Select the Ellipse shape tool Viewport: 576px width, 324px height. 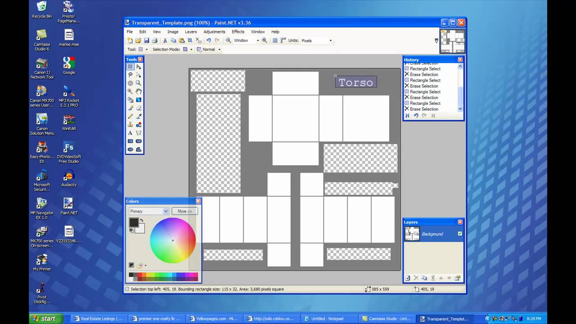(x=130, y=149)
